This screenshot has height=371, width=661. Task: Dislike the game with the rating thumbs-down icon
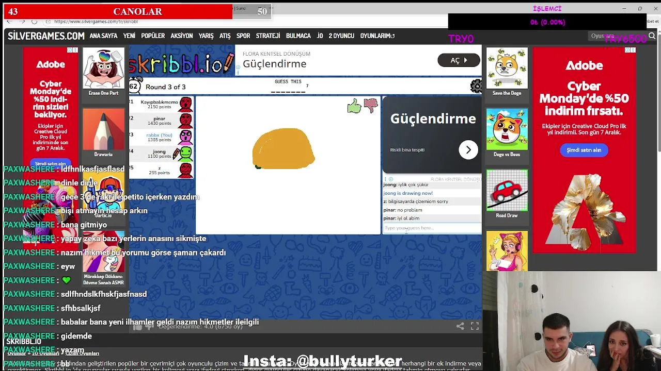click(149, 327)
